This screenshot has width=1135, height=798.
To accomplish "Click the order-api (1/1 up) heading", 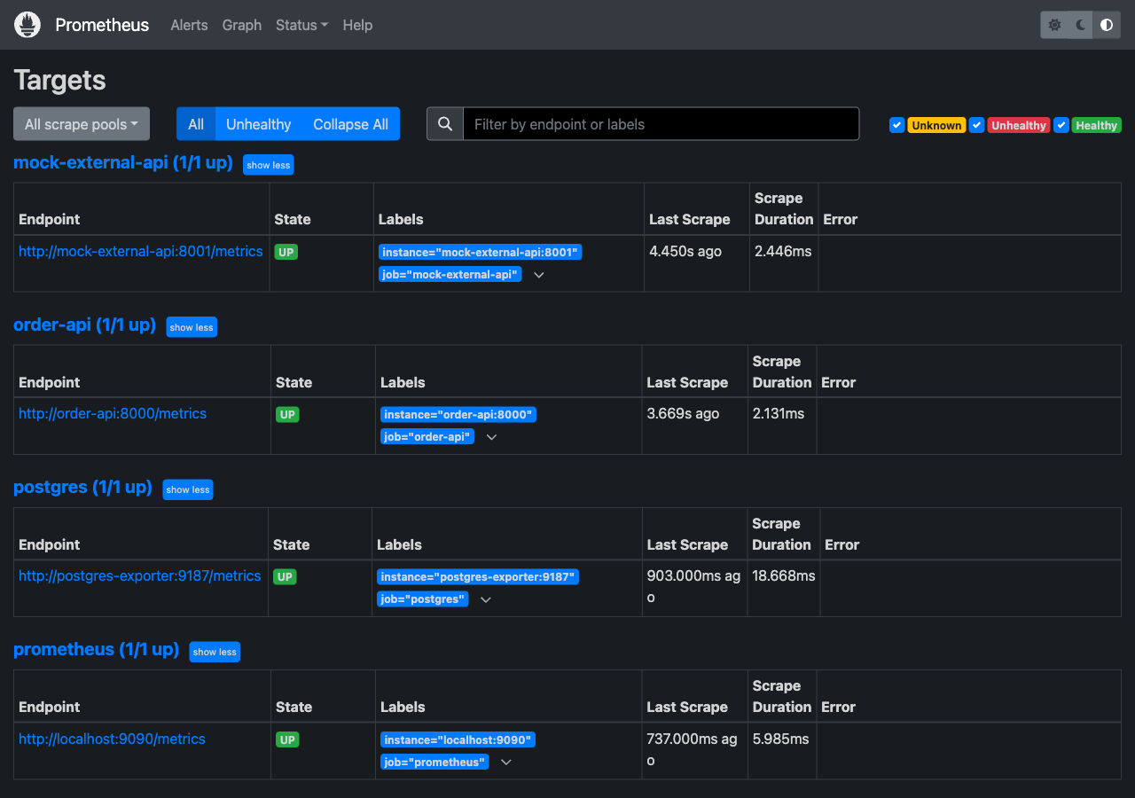I will pos(84,325).
